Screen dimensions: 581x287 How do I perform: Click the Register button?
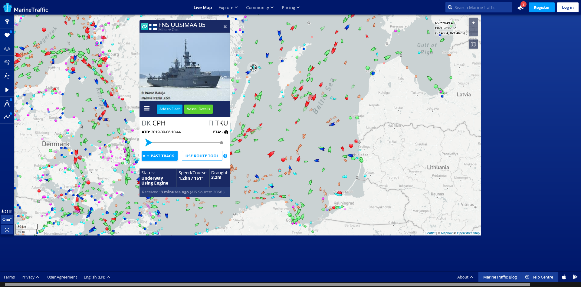coord(542,7)
